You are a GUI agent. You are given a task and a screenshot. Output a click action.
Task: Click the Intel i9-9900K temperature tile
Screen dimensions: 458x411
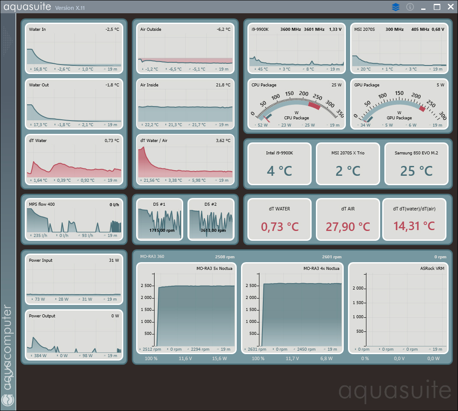[280, 164]
